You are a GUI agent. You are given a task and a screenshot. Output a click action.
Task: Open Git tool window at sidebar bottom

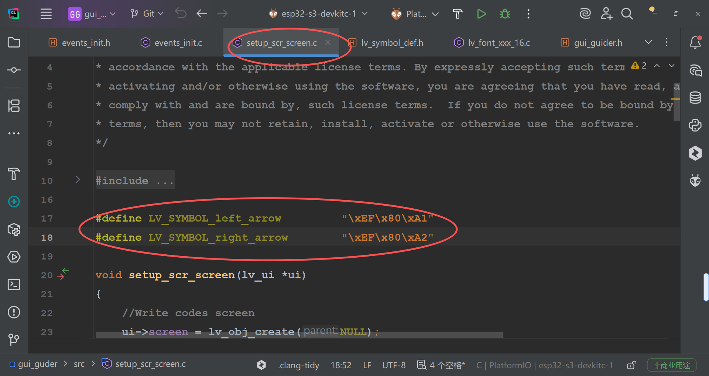(x=14, y=339)
